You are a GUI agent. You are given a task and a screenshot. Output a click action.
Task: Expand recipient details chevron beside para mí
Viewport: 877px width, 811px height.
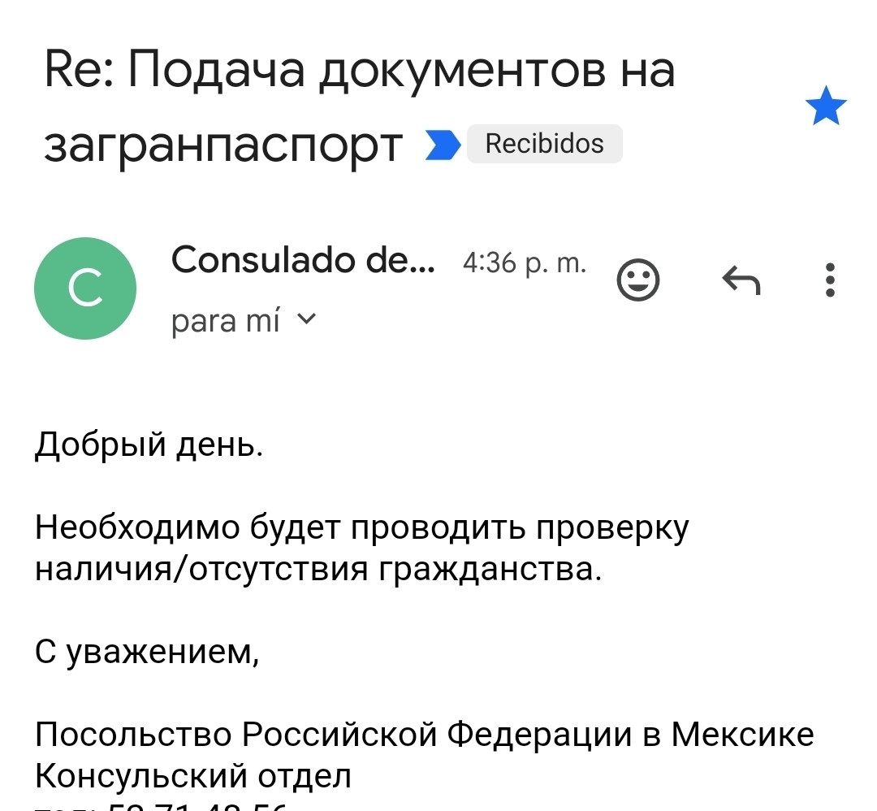(x=306, y=320)
